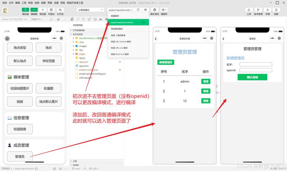Open the 消息 notification bell
The image size is (287, 171).
pyautogui.click(x=276, y=10)
